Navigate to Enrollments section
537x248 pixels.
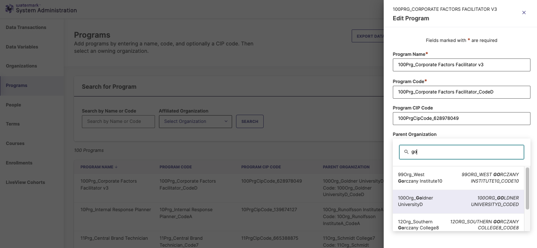click(x=32, y=163)
